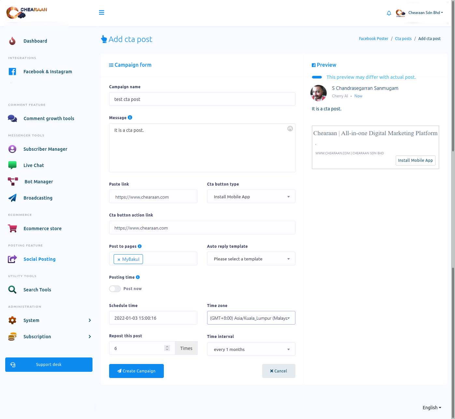Click the Cancel button
This screenshot has width=455, height=419.
[x=278, y=371]
